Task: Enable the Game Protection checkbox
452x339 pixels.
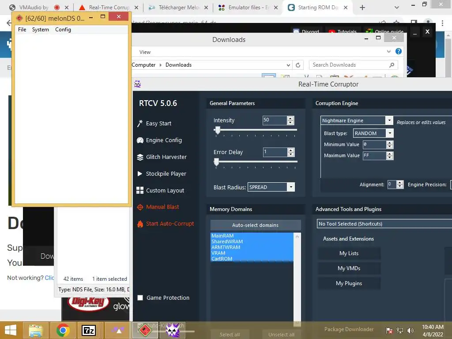Action: point(140,298)
